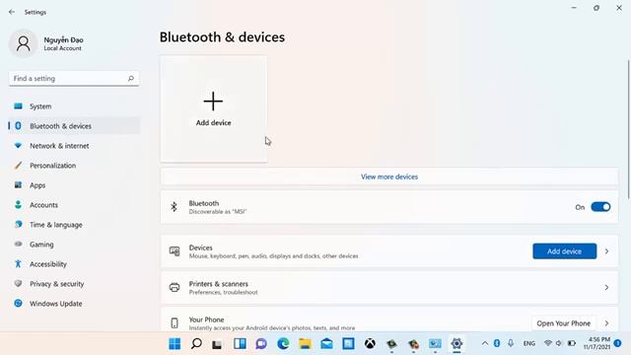Click the Settings gear icon in taskbar
Viewport: 631px width, 355px height.
456,344
